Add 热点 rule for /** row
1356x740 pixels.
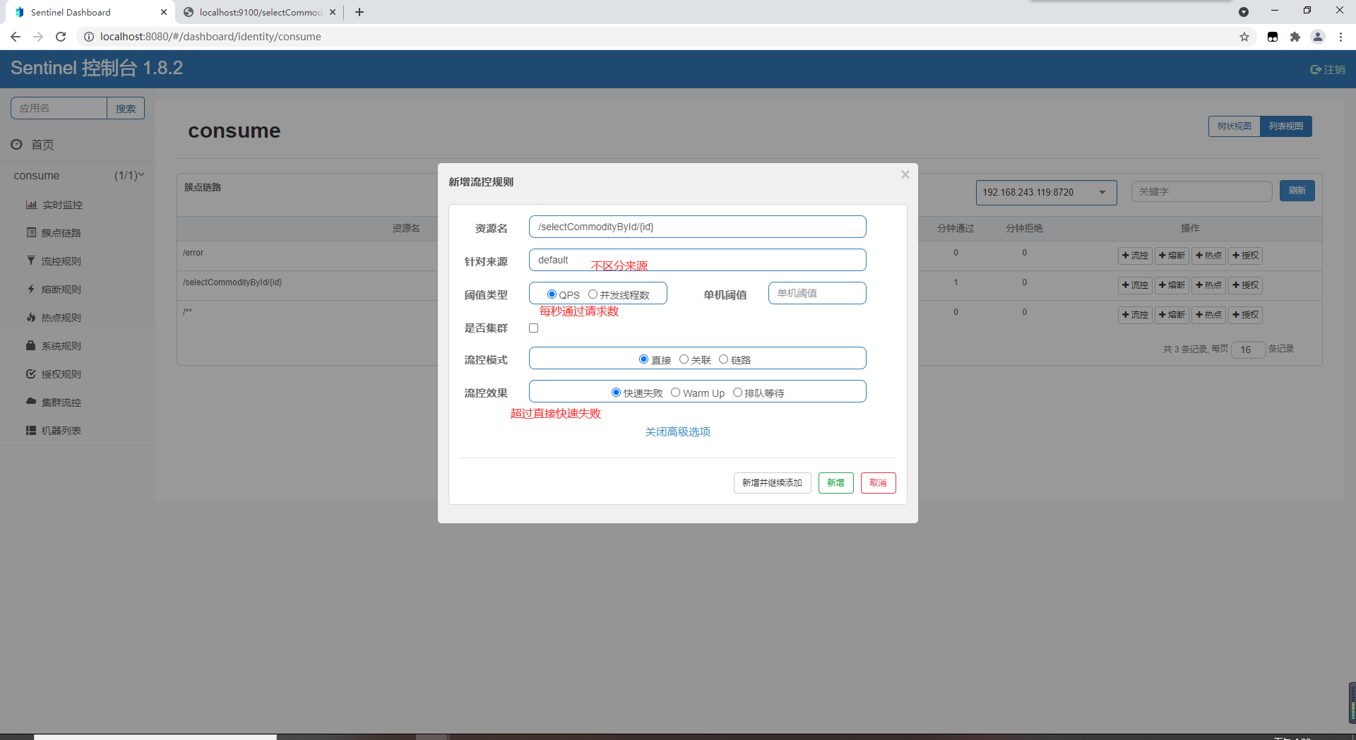1208,315
